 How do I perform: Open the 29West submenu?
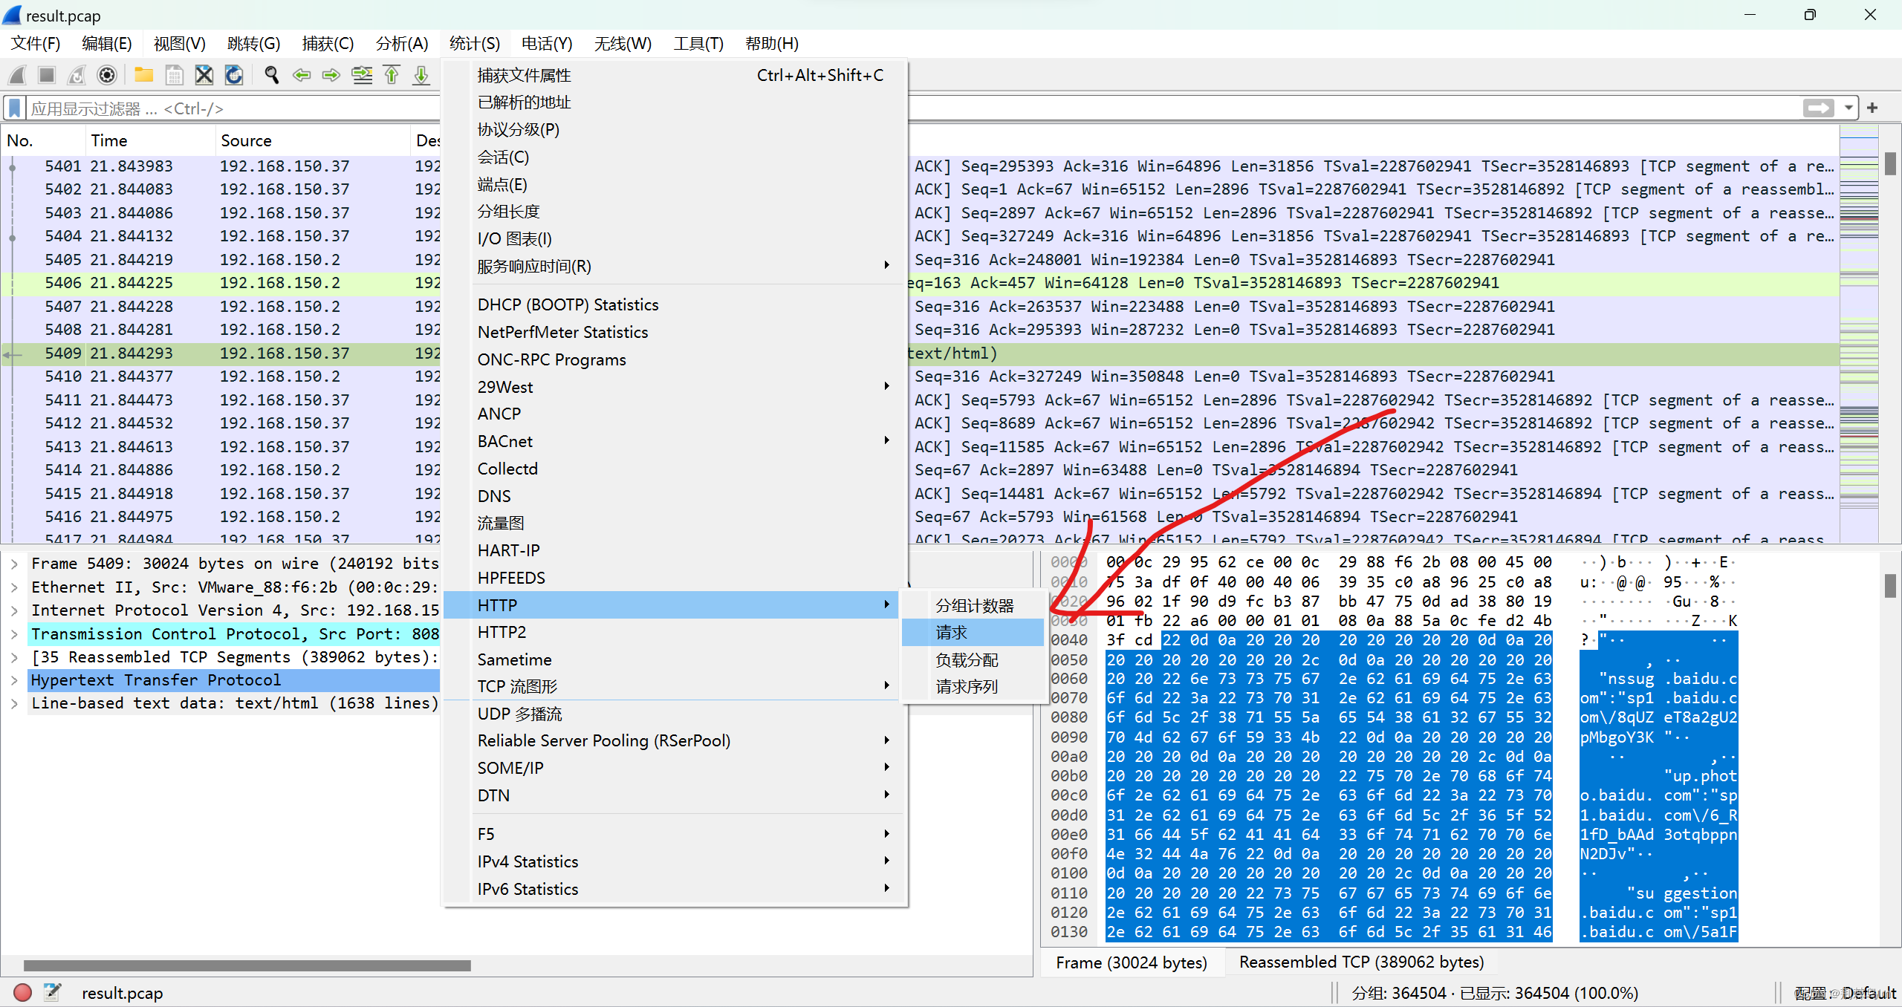click(675, 387)
